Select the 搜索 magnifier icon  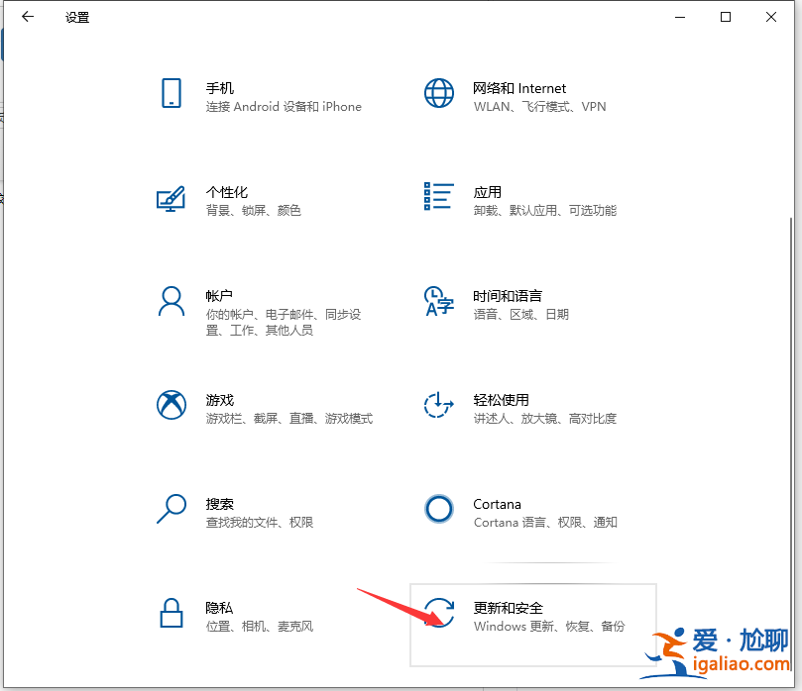click(172, 511)
